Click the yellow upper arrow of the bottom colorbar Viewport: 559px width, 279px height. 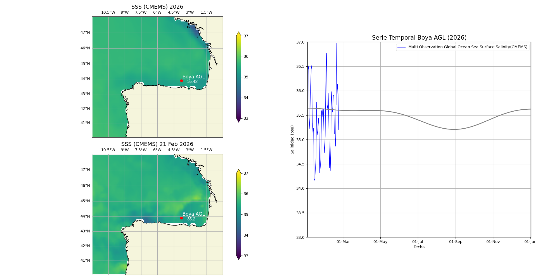[x=239, y=171]
